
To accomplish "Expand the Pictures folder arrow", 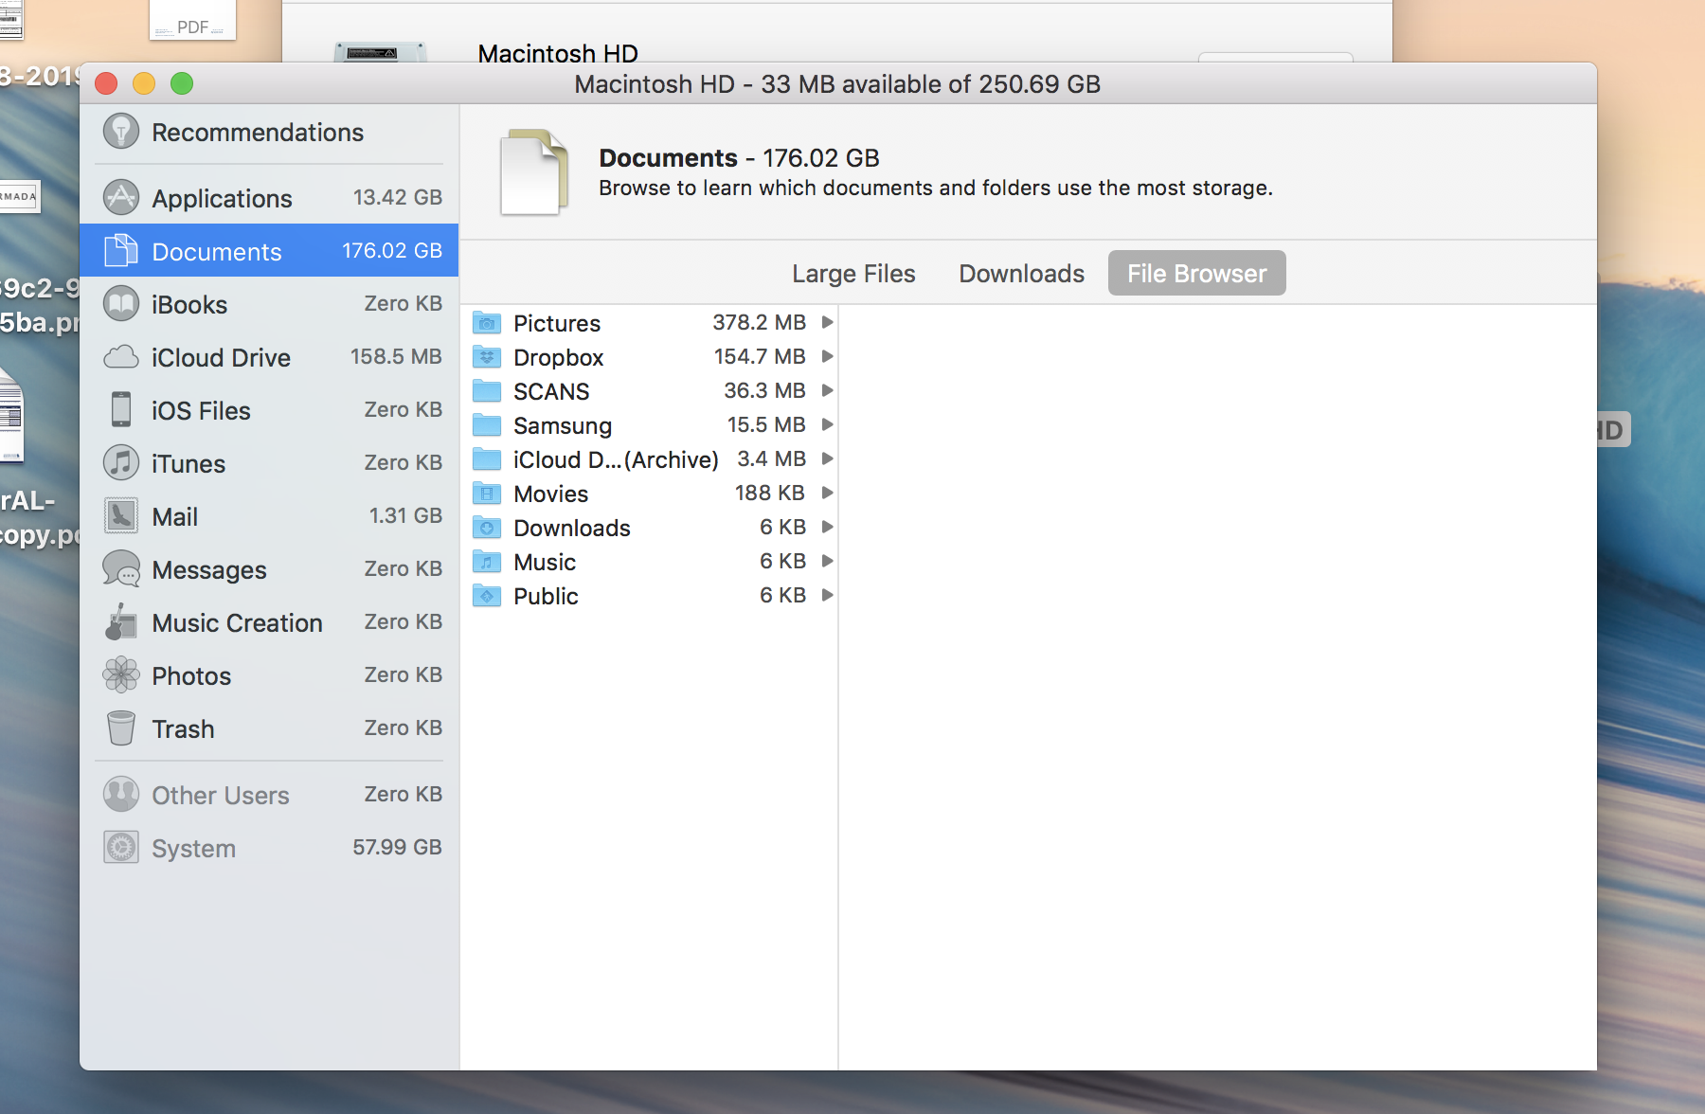I will click(828, 322).
